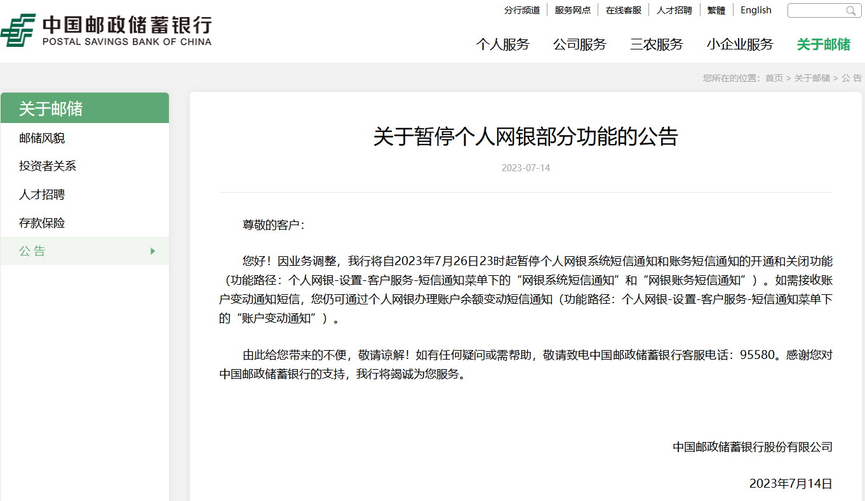Click the closing date 2023年7月14日
The height and width of the screenshot is (501, 865).
click(791, 484)
